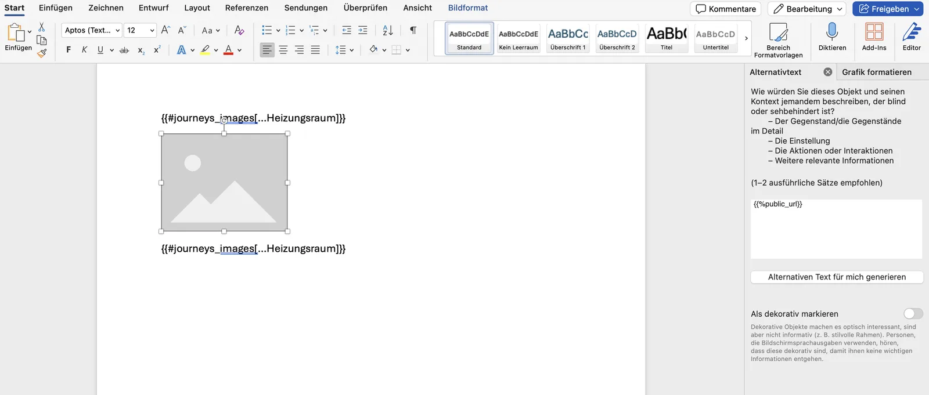
Task: Open the Bearbeitung mode dropdown
Action: [x=808, y=9]
